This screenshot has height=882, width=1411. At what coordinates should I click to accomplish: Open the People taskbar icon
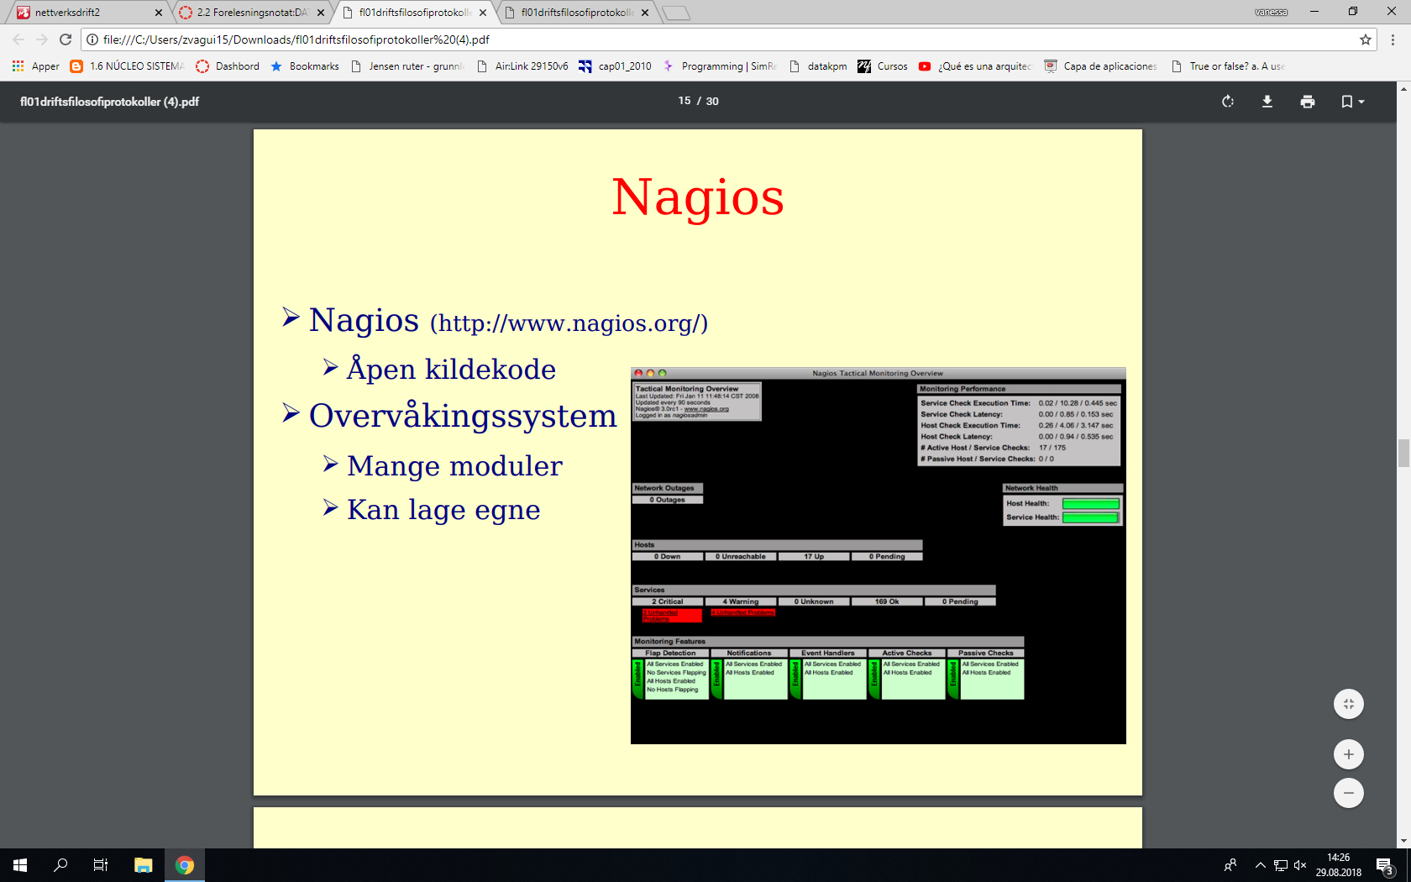click(1230, 865)
